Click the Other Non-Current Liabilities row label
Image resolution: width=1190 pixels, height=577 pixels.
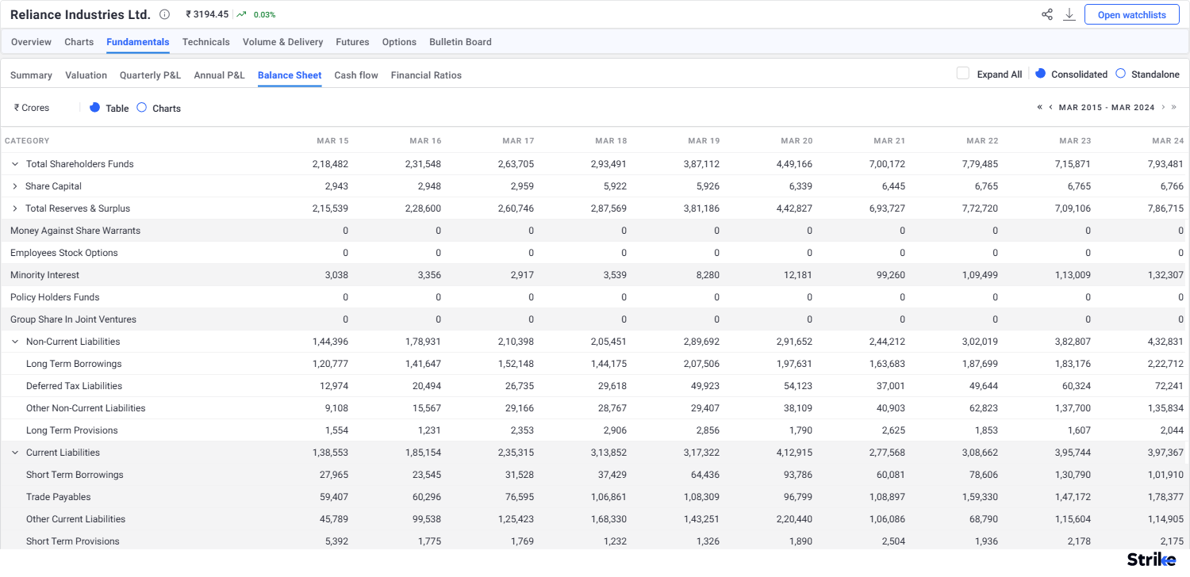tap(86, 408)
